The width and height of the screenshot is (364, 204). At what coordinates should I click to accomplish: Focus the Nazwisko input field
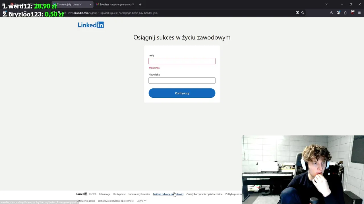(x=182, y=80)
